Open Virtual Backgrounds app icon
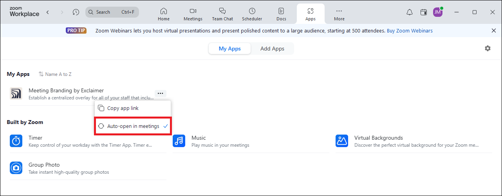 (342, 141)
